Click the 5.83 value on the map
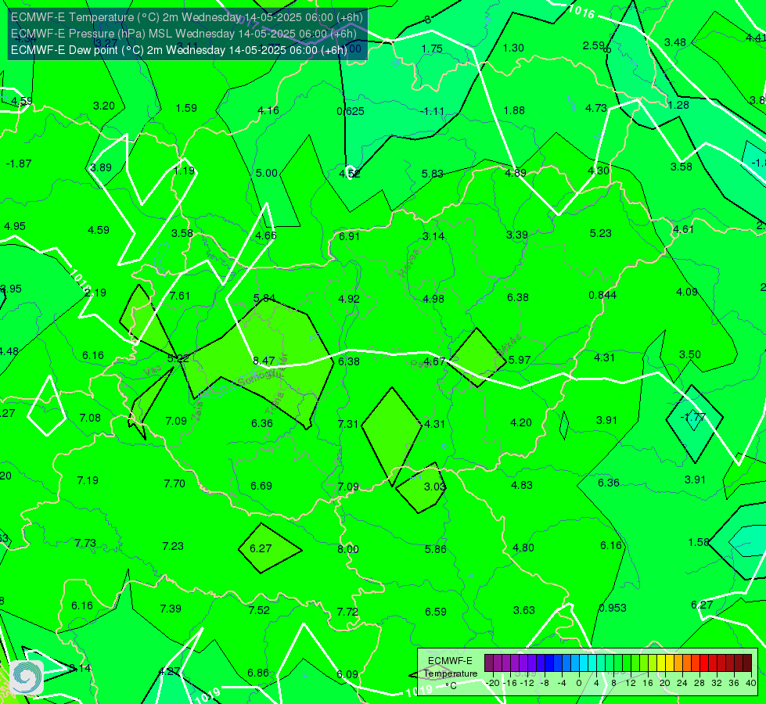Viewport: 766px width, 704px height. click(x=433, y=174)
